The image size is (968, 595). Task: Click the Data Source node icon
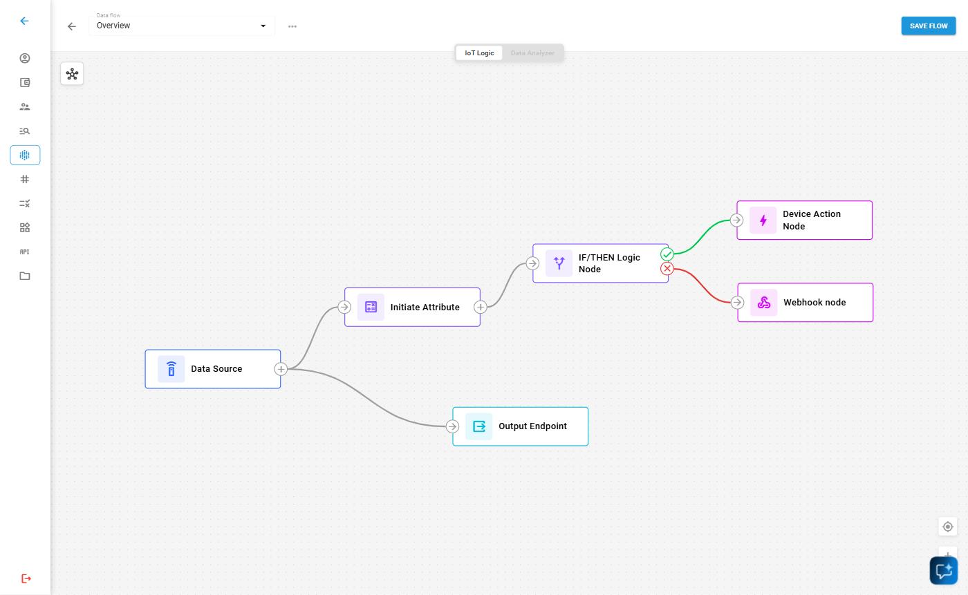[x=171, y=369]
